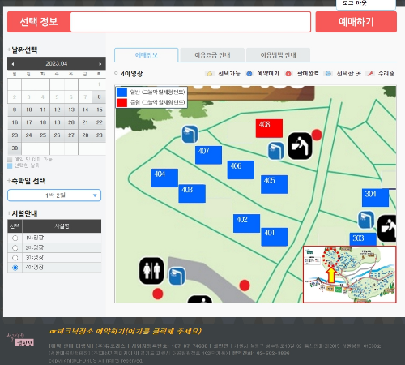Image resolution: width=405 pixels, height=365 pixels.
Task: Open the 이용요금 안내 tab
Action: tap(212, 55)
